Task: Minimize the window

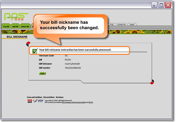Action: (x=154, y=5)
